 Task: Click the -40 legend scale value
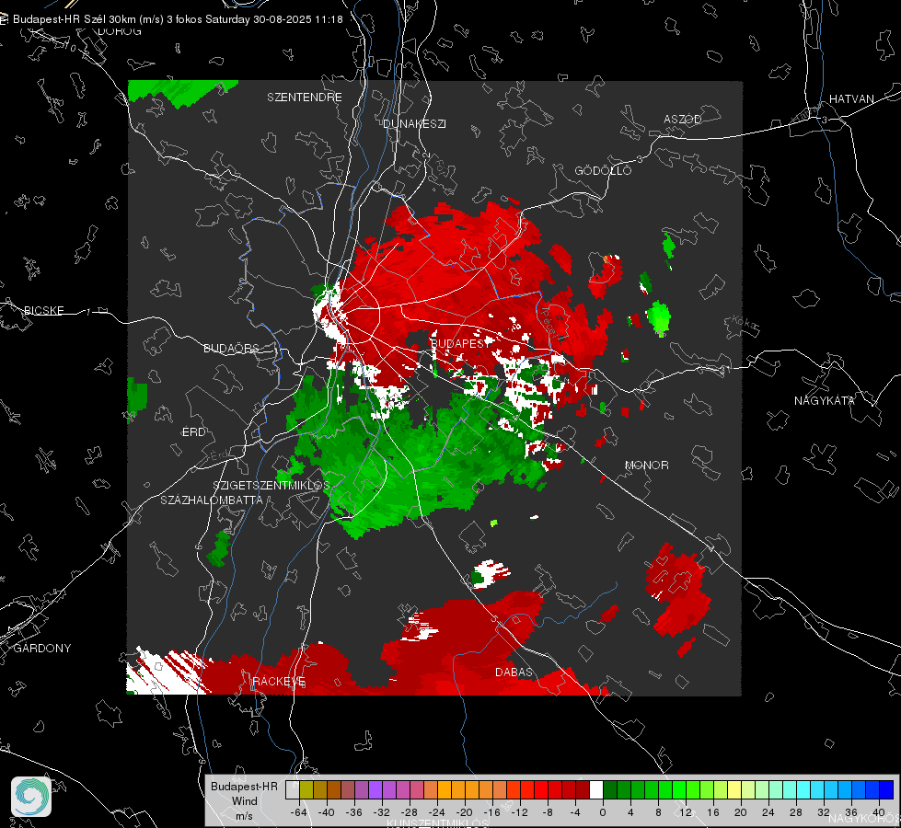[327, 812]
